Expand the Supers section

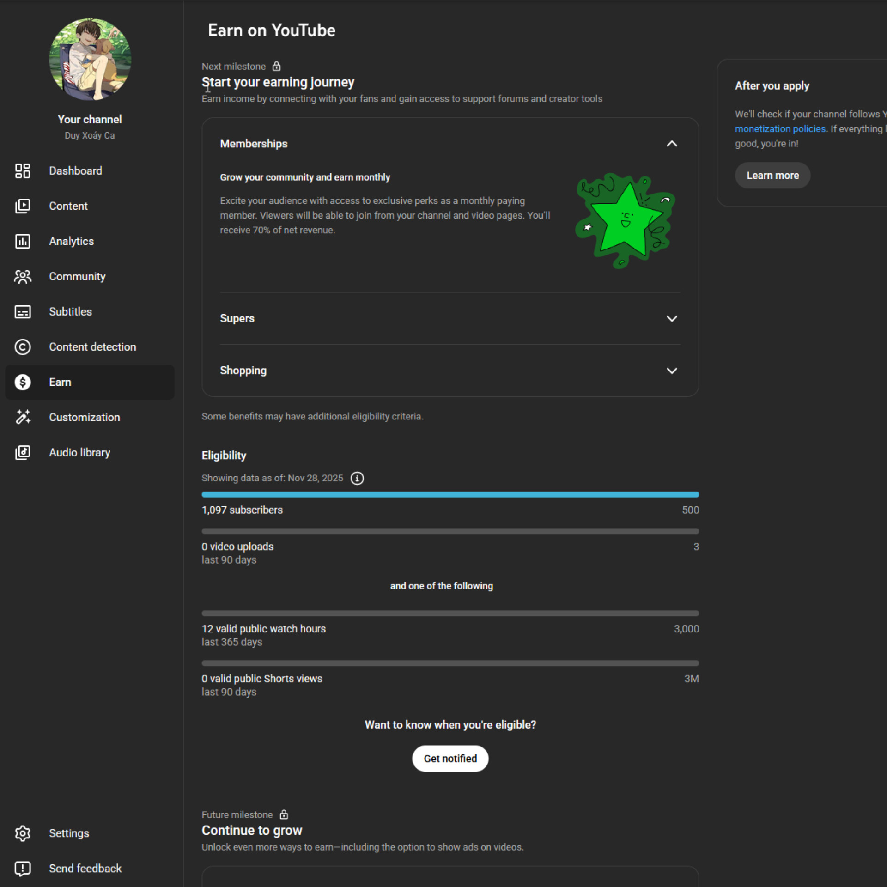(x=672, y=319)
